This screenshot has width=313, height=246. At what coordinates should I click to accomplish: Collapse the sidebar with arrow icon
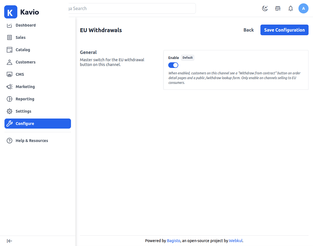(x=10, y=241)
